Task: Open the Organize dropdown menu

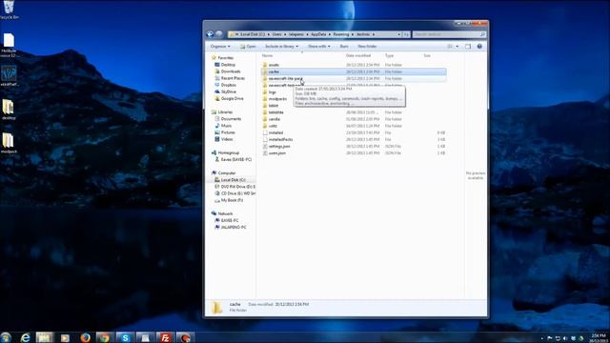Action: (x=220, y=47)
